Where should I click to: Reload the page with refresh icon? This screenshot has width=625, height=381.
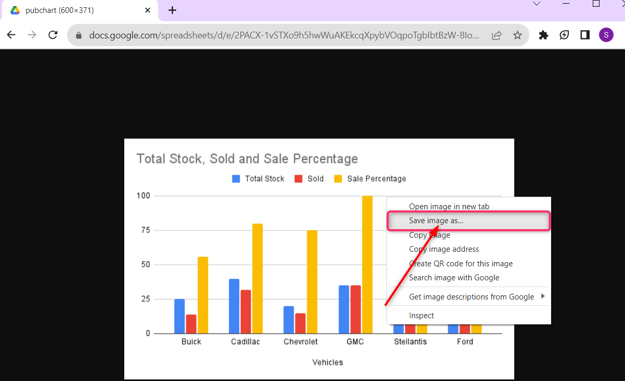coord(53,35)
